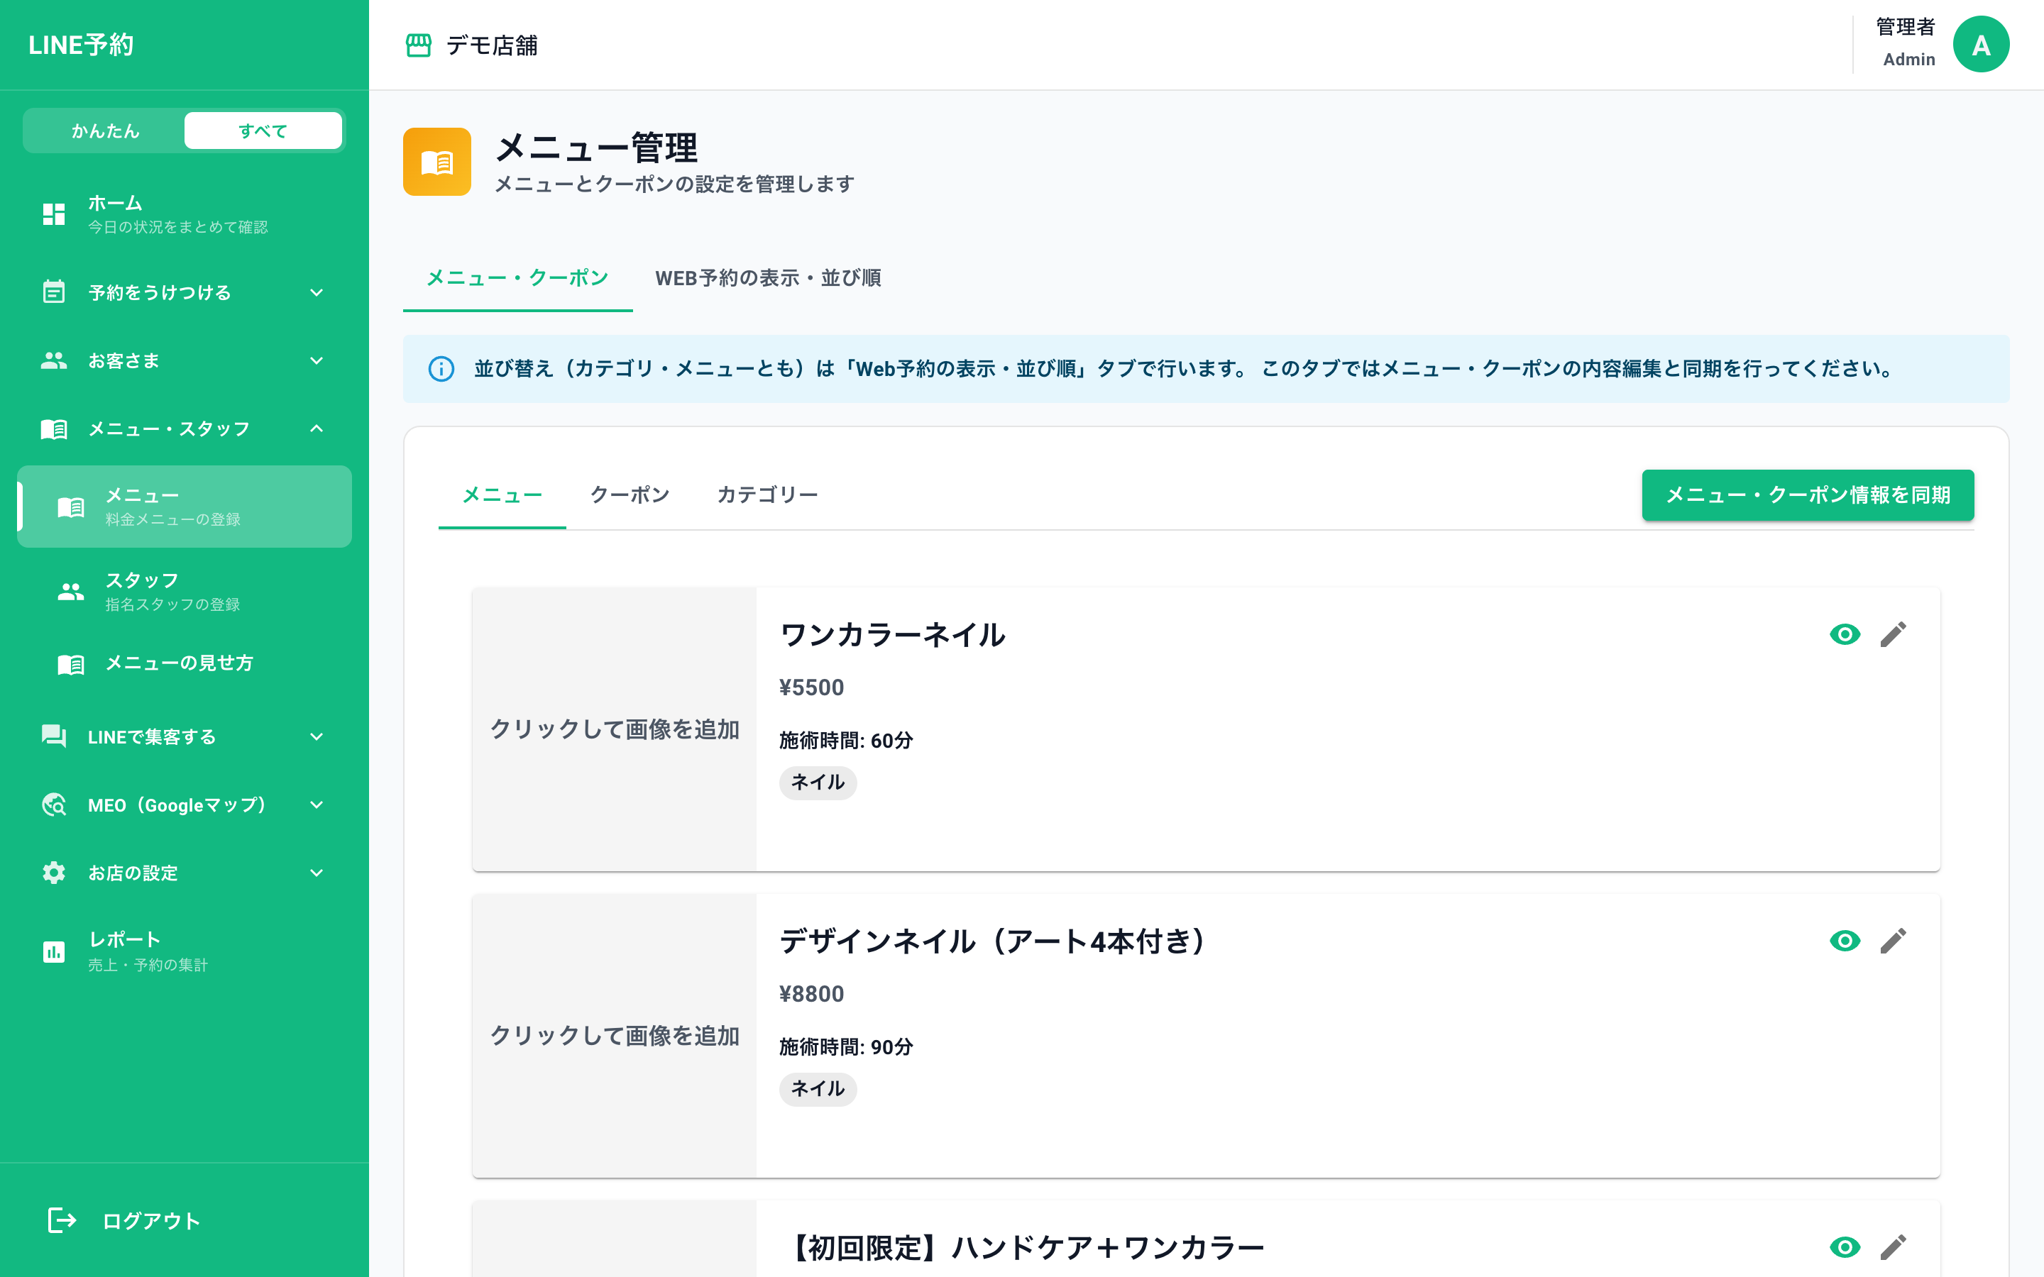Select the クーポン sub-tab
The height and width of the screenshot is (1277, 2044).
coord(630,495)
